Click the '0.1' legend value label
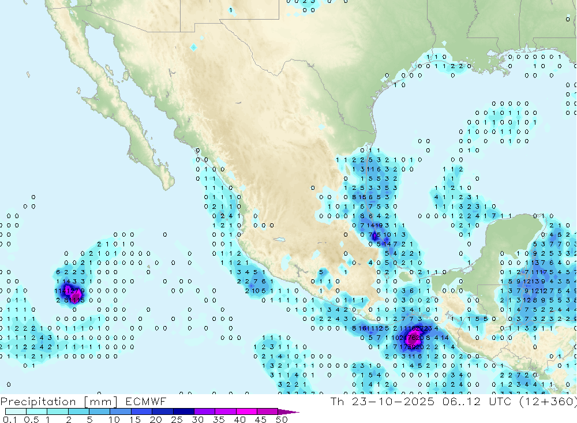577x423 pixels. click(10, 420)
